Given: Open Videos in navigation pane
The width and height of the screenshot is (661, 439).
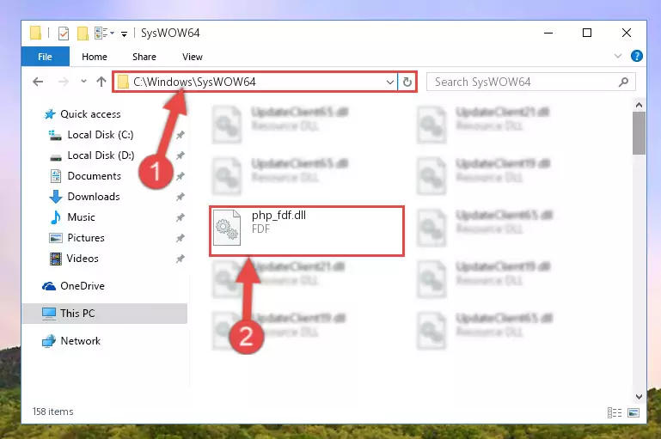Looking at the screenshot, I should (83, 259).
